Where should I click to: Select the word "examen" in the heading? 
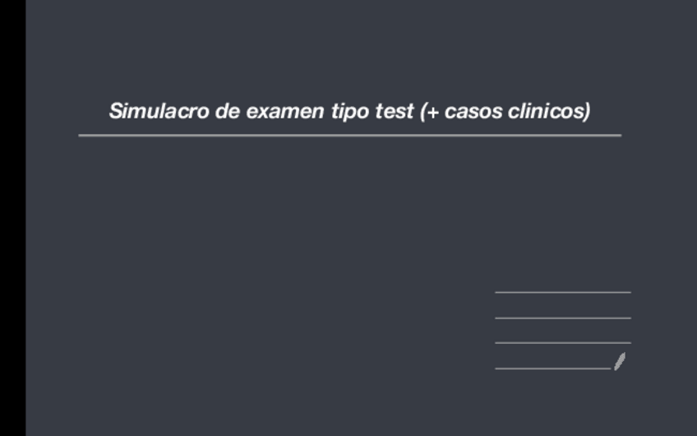click(x=284, y=111)
